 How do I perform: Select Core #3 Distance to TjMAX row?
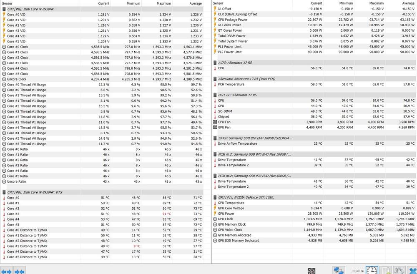[x=27, y=246]
